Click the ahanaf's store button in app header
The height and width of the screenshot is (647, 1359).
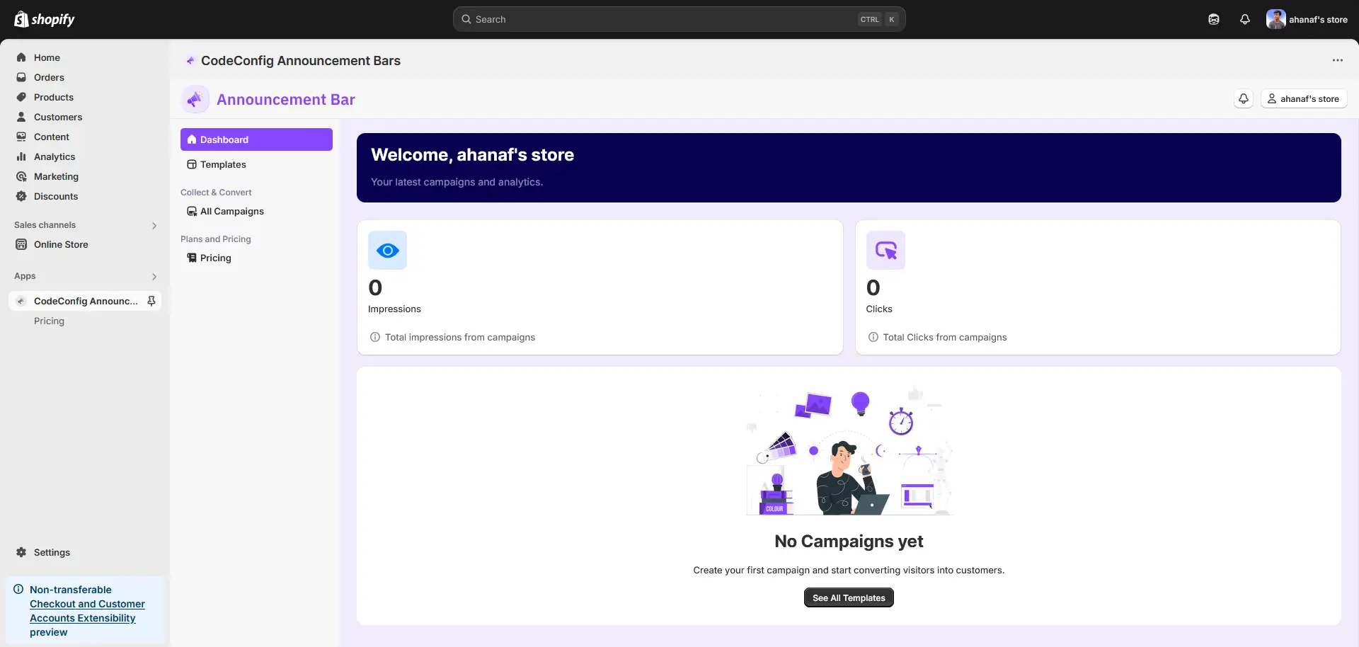[1304, 98]
